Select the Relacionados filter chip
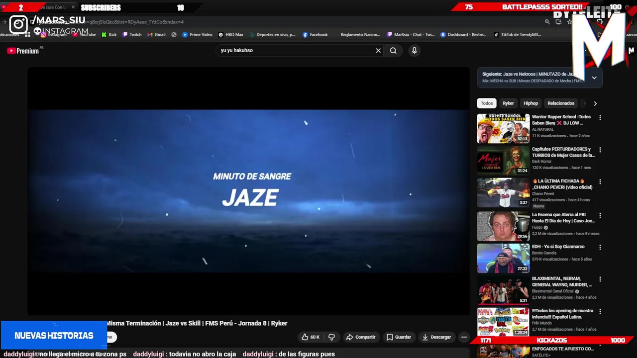The image size is (637, 358). [561, 103]
